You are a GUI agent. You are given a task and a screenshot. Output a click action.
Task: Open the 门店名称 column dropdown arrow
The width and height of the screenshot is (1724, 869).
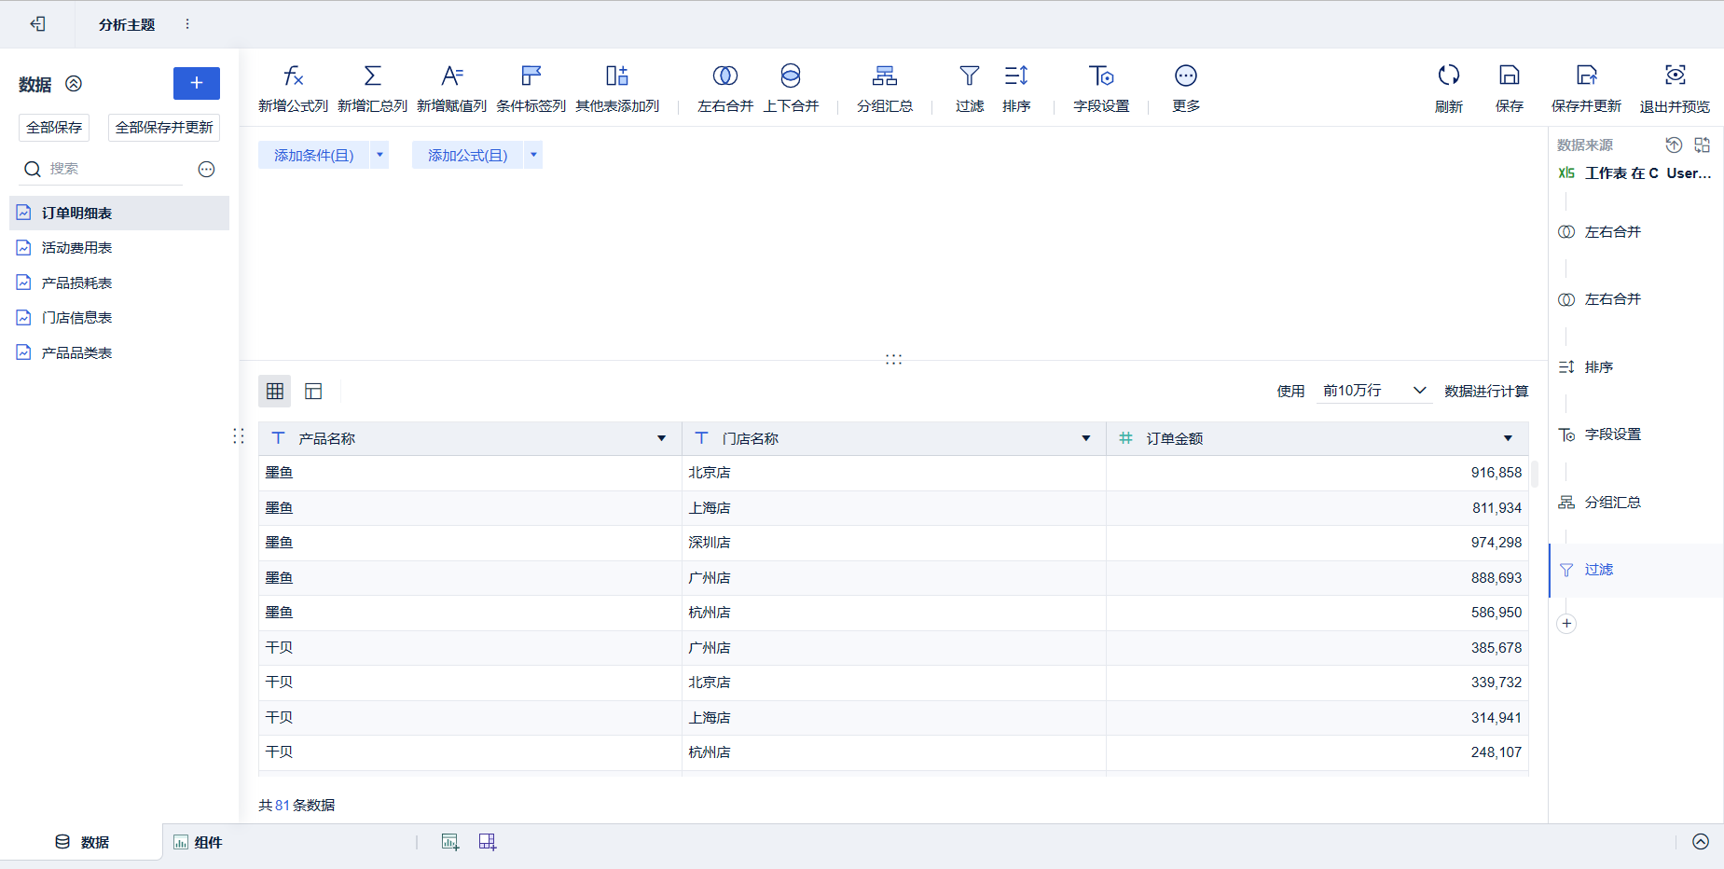pos(1086,438)
